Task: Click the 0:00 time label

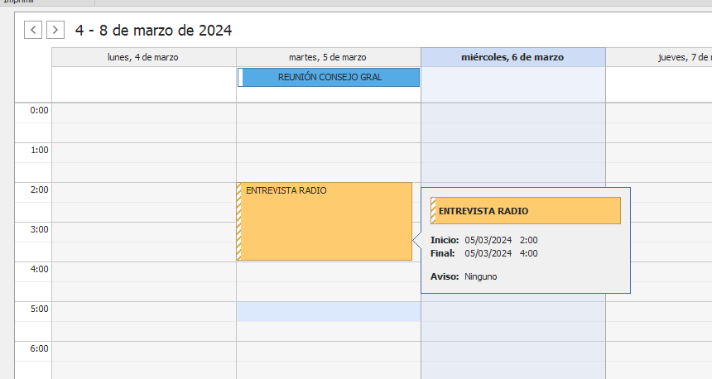Action: [x=39, y=110]
